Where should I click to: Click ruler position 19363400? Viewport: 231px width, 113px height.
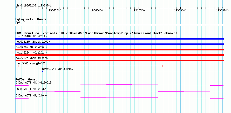pyautogui.click(x=97, y=10)
